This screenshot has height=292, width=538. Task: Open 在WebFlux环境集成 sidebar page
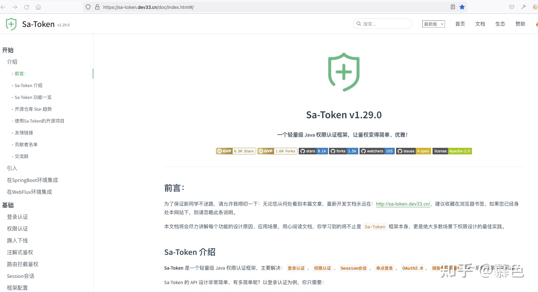click(29, 192)
